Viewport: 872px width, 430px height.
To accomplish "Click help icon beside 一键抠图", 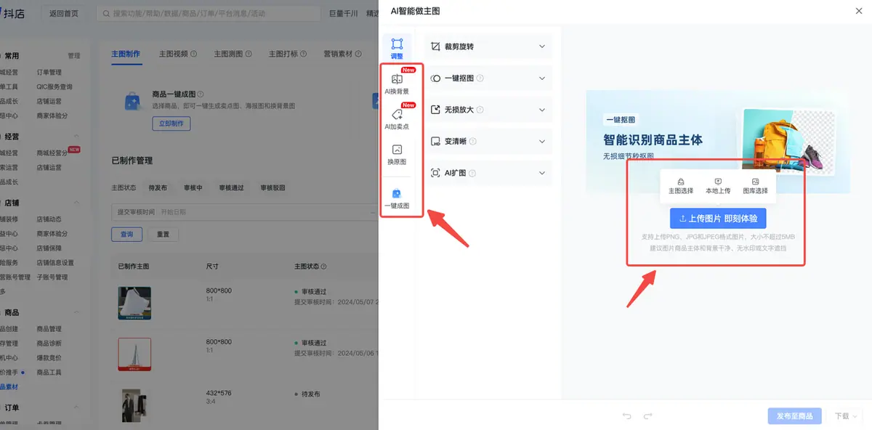I will [x=480, y=78].
